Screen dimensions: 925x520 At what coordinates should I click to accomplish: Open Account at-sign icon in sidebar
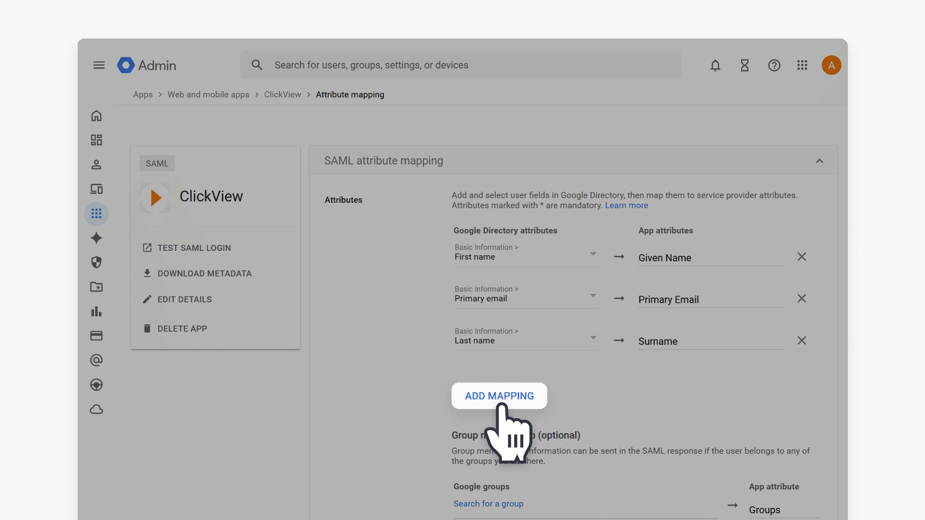[x=96, y=360]
